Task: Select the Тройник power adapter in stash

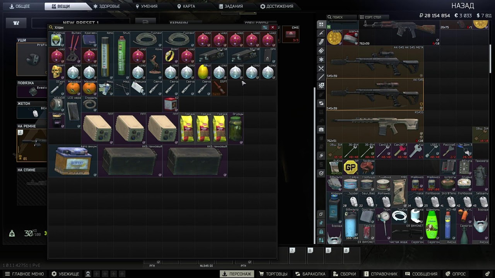Action: pos(367,168)
